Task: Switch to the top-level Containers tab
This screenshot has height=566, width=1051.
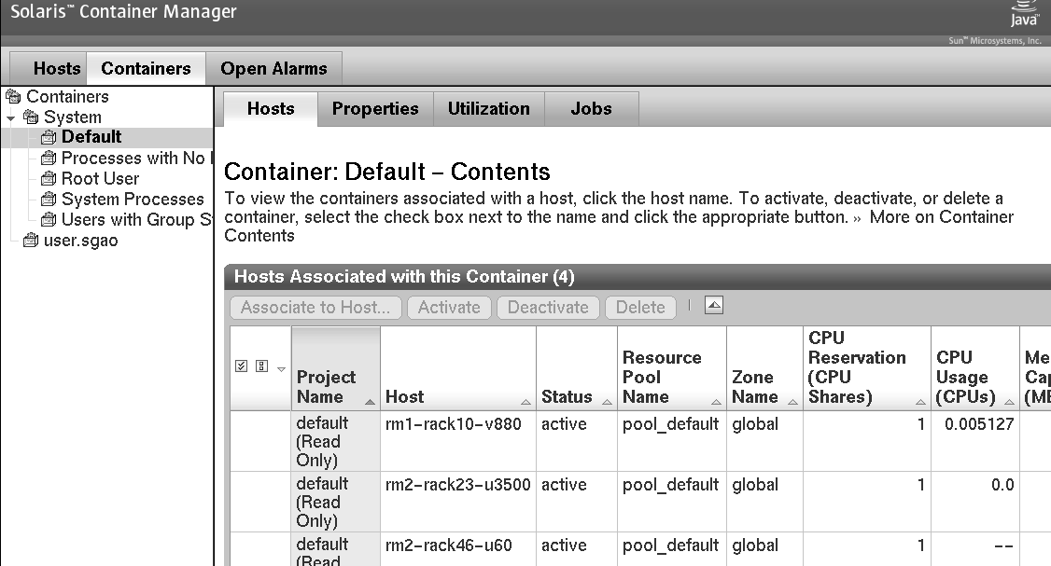Action: click(x=147, y=69)
